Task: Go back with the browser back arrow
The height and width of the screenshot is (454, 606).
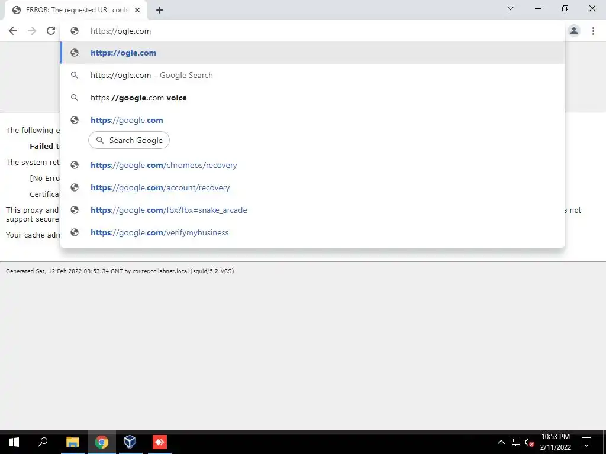Action: tap(13, 31)
